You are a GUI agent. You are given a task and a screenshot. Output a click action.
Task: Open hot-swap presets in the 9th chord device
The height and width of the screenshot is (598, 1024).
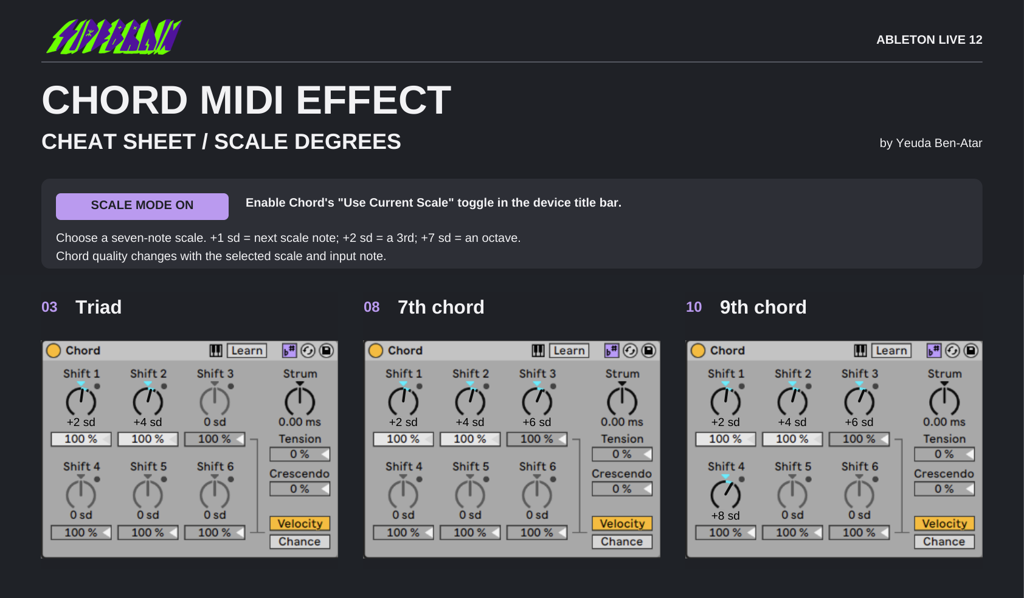tap(953, 351)
